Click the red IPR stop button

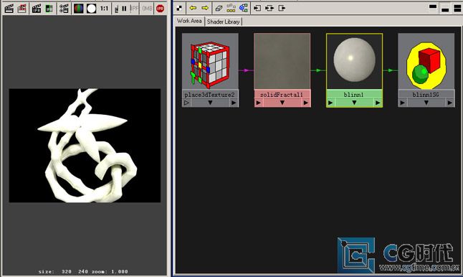click(160, 9)
